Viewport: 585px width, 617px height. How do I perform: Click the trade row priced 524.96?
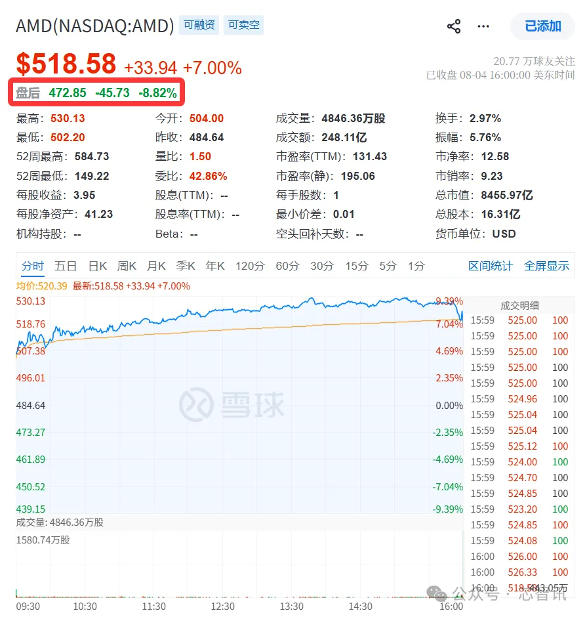(x=519, y=399)
